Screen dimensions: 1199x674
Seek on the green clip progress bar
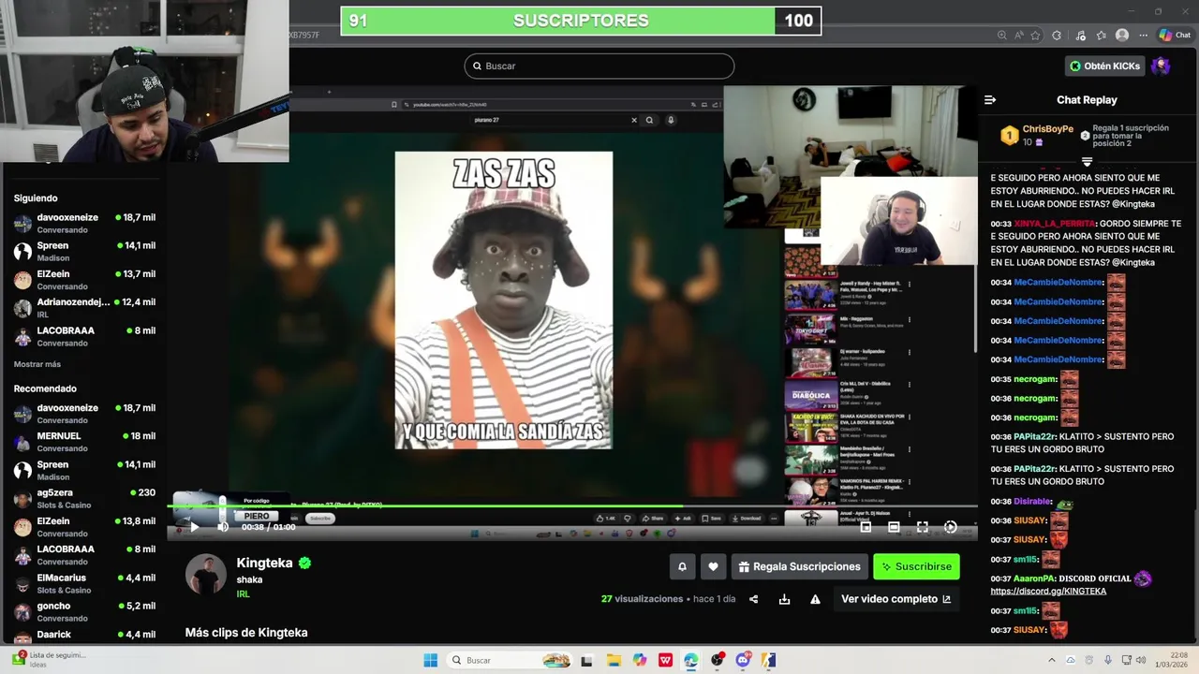pos(572,506)
